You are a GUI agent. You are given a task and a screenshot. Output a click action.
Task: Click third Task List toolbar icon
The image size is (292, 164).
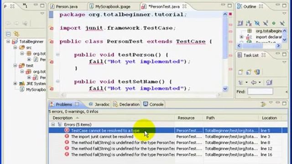(257, 72)
